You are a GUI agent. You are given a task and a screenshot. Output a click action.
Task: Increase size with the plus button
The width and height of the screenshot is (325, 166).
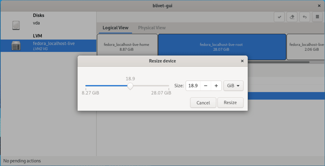pyautogui.click(x=216, y=86)
